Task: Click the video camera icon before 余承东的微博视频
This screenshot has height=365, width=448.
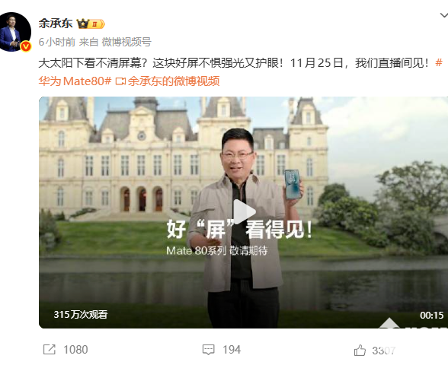Action: click(x=120, y=81)
